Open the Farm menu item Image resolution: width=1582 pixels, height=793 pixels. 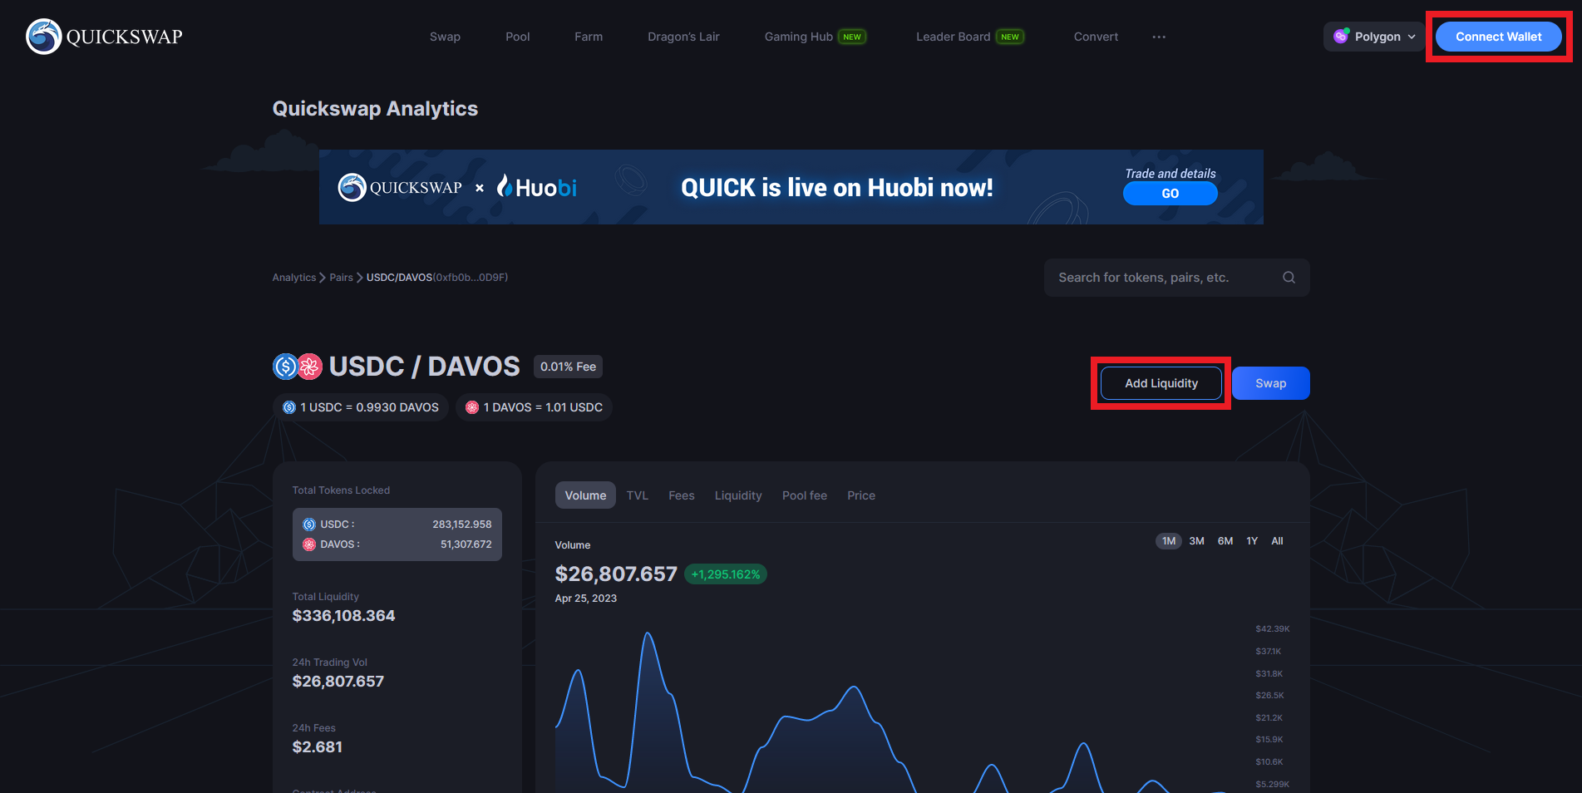click(589, 37)
